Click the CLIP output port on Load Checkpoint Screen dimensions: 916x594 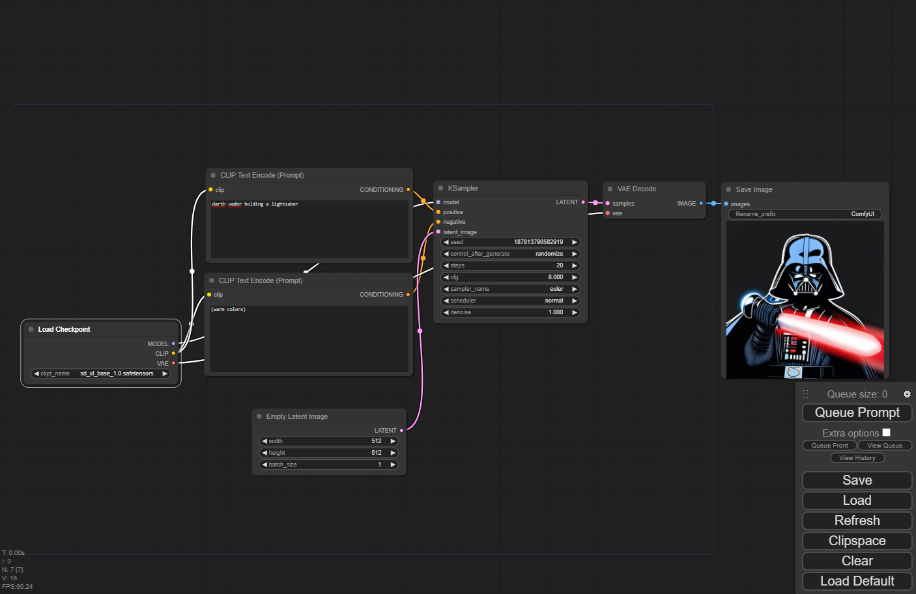pyautogui.click(x=173, y=353)
